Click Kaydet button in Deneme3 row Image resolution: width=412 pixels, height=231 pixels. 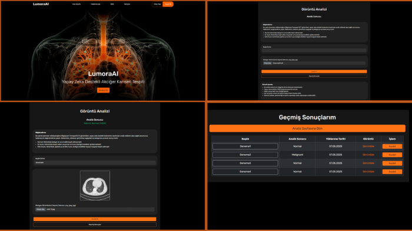tap(392, 163)
